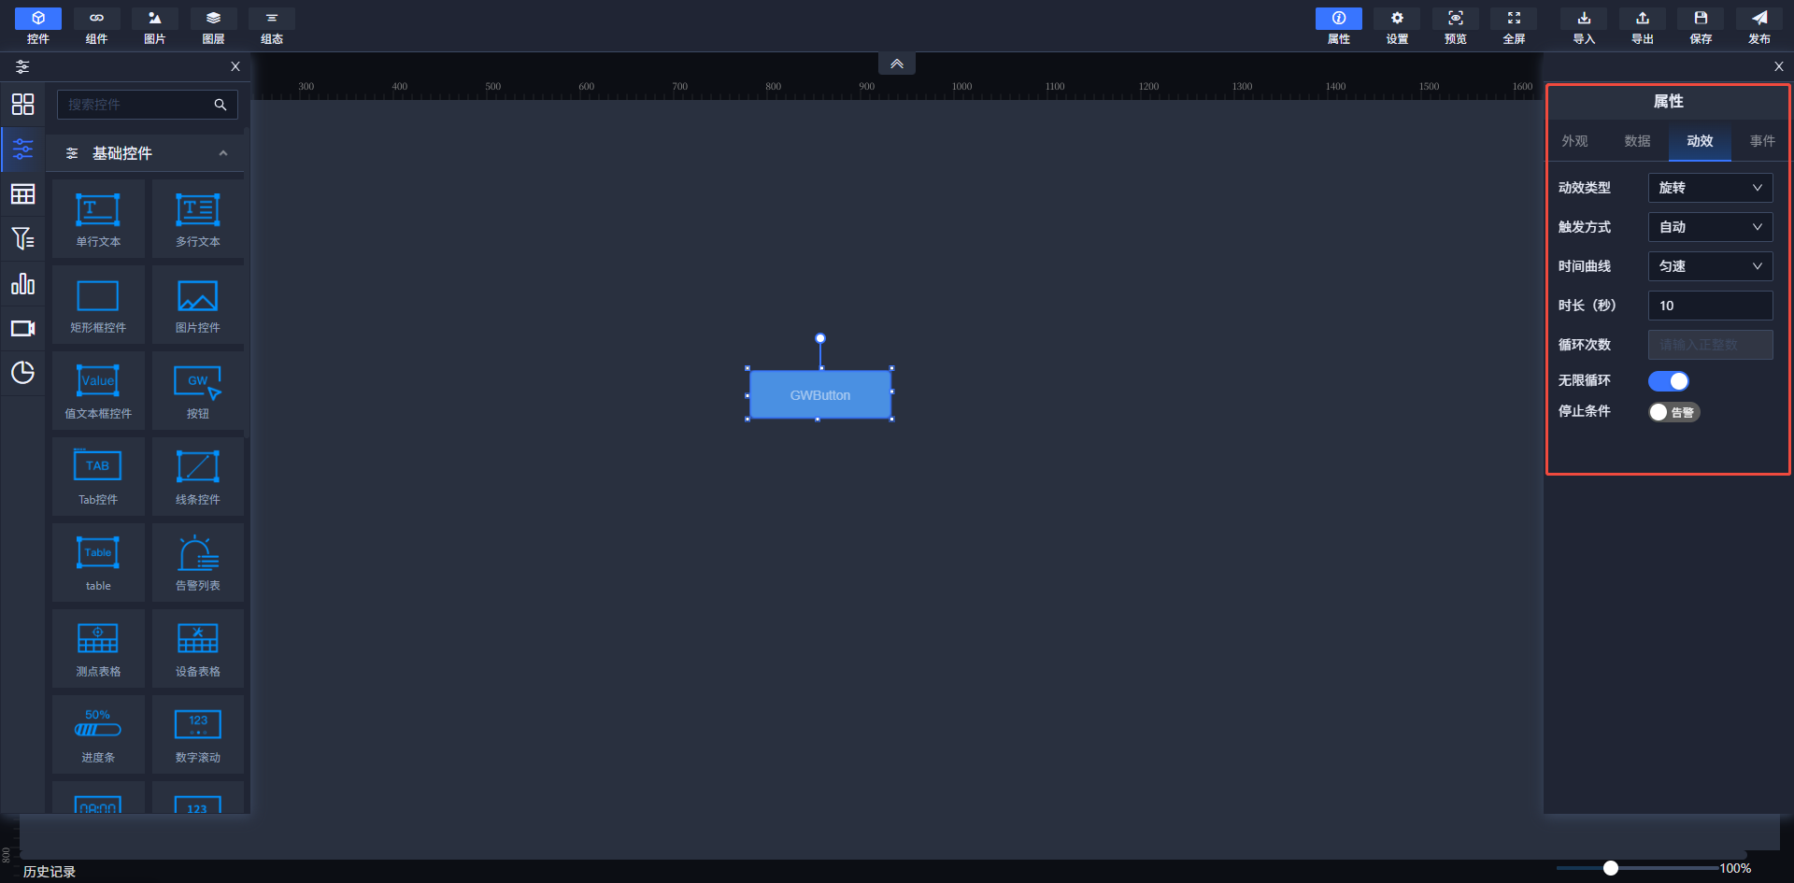The height and width of the screenshot is (883, 1794).
Task: Open the 历史记录 history panel
Action: pyautogui.click(x=50, y=872)
